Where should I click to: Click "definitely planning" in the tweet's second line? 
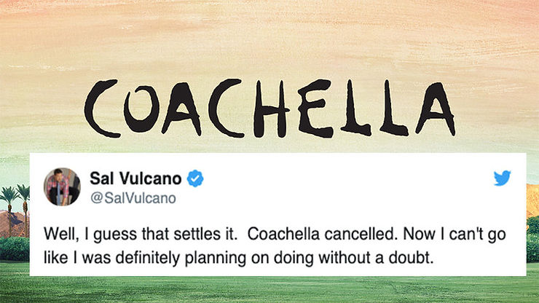coord(181,259)
